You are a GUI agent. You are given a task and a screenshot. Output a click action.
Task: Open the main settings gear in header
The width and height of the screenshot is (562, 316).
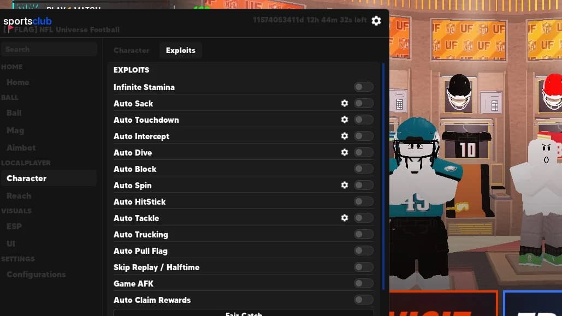[376, 21]
